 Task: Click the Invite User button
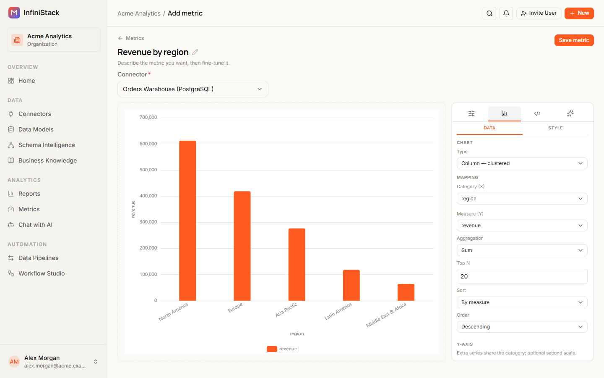539,13
